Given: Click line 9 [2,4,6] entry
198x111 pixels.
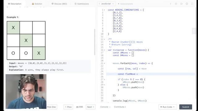Looking at the screenshot, I should point(117,31).
